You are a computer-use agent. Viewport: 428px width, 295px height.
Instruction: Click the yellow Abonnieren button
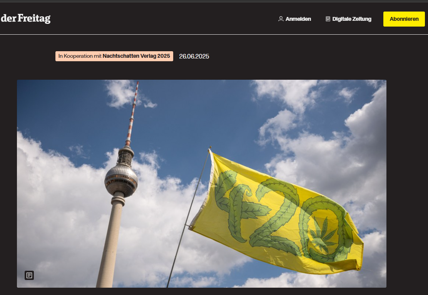[404, 19]
